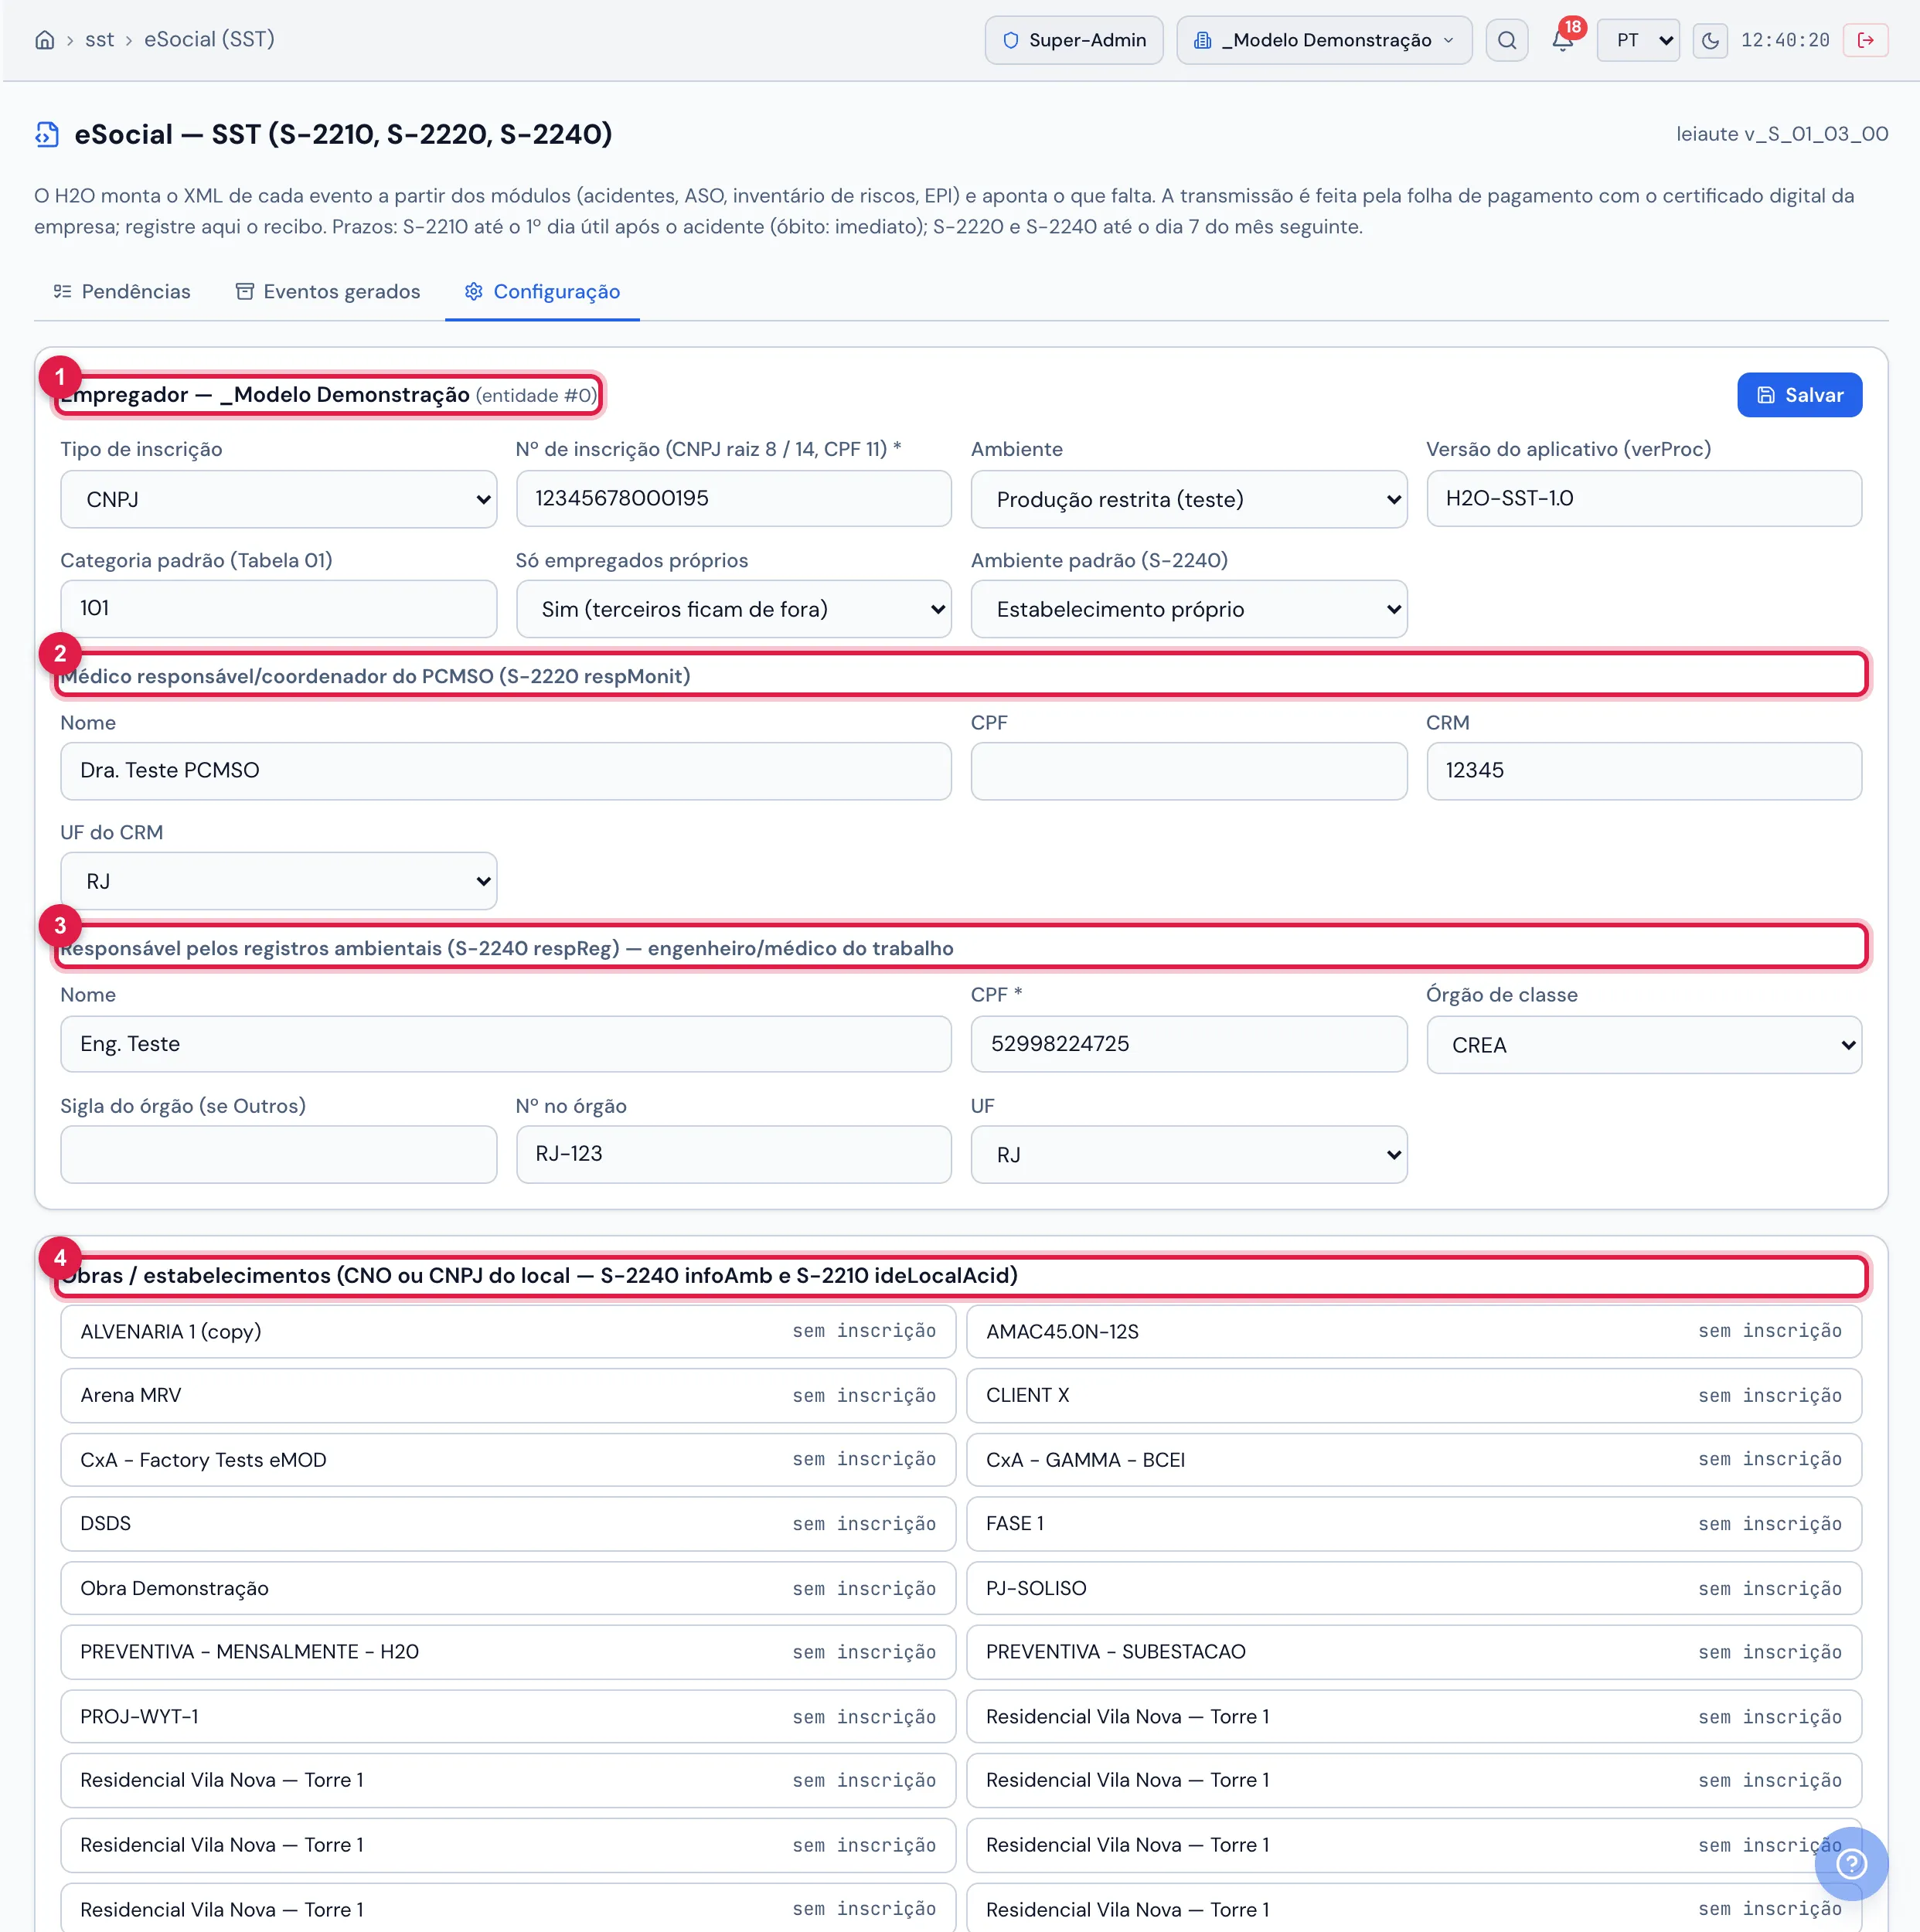Click the red logout icon

tap(1866, 40)
